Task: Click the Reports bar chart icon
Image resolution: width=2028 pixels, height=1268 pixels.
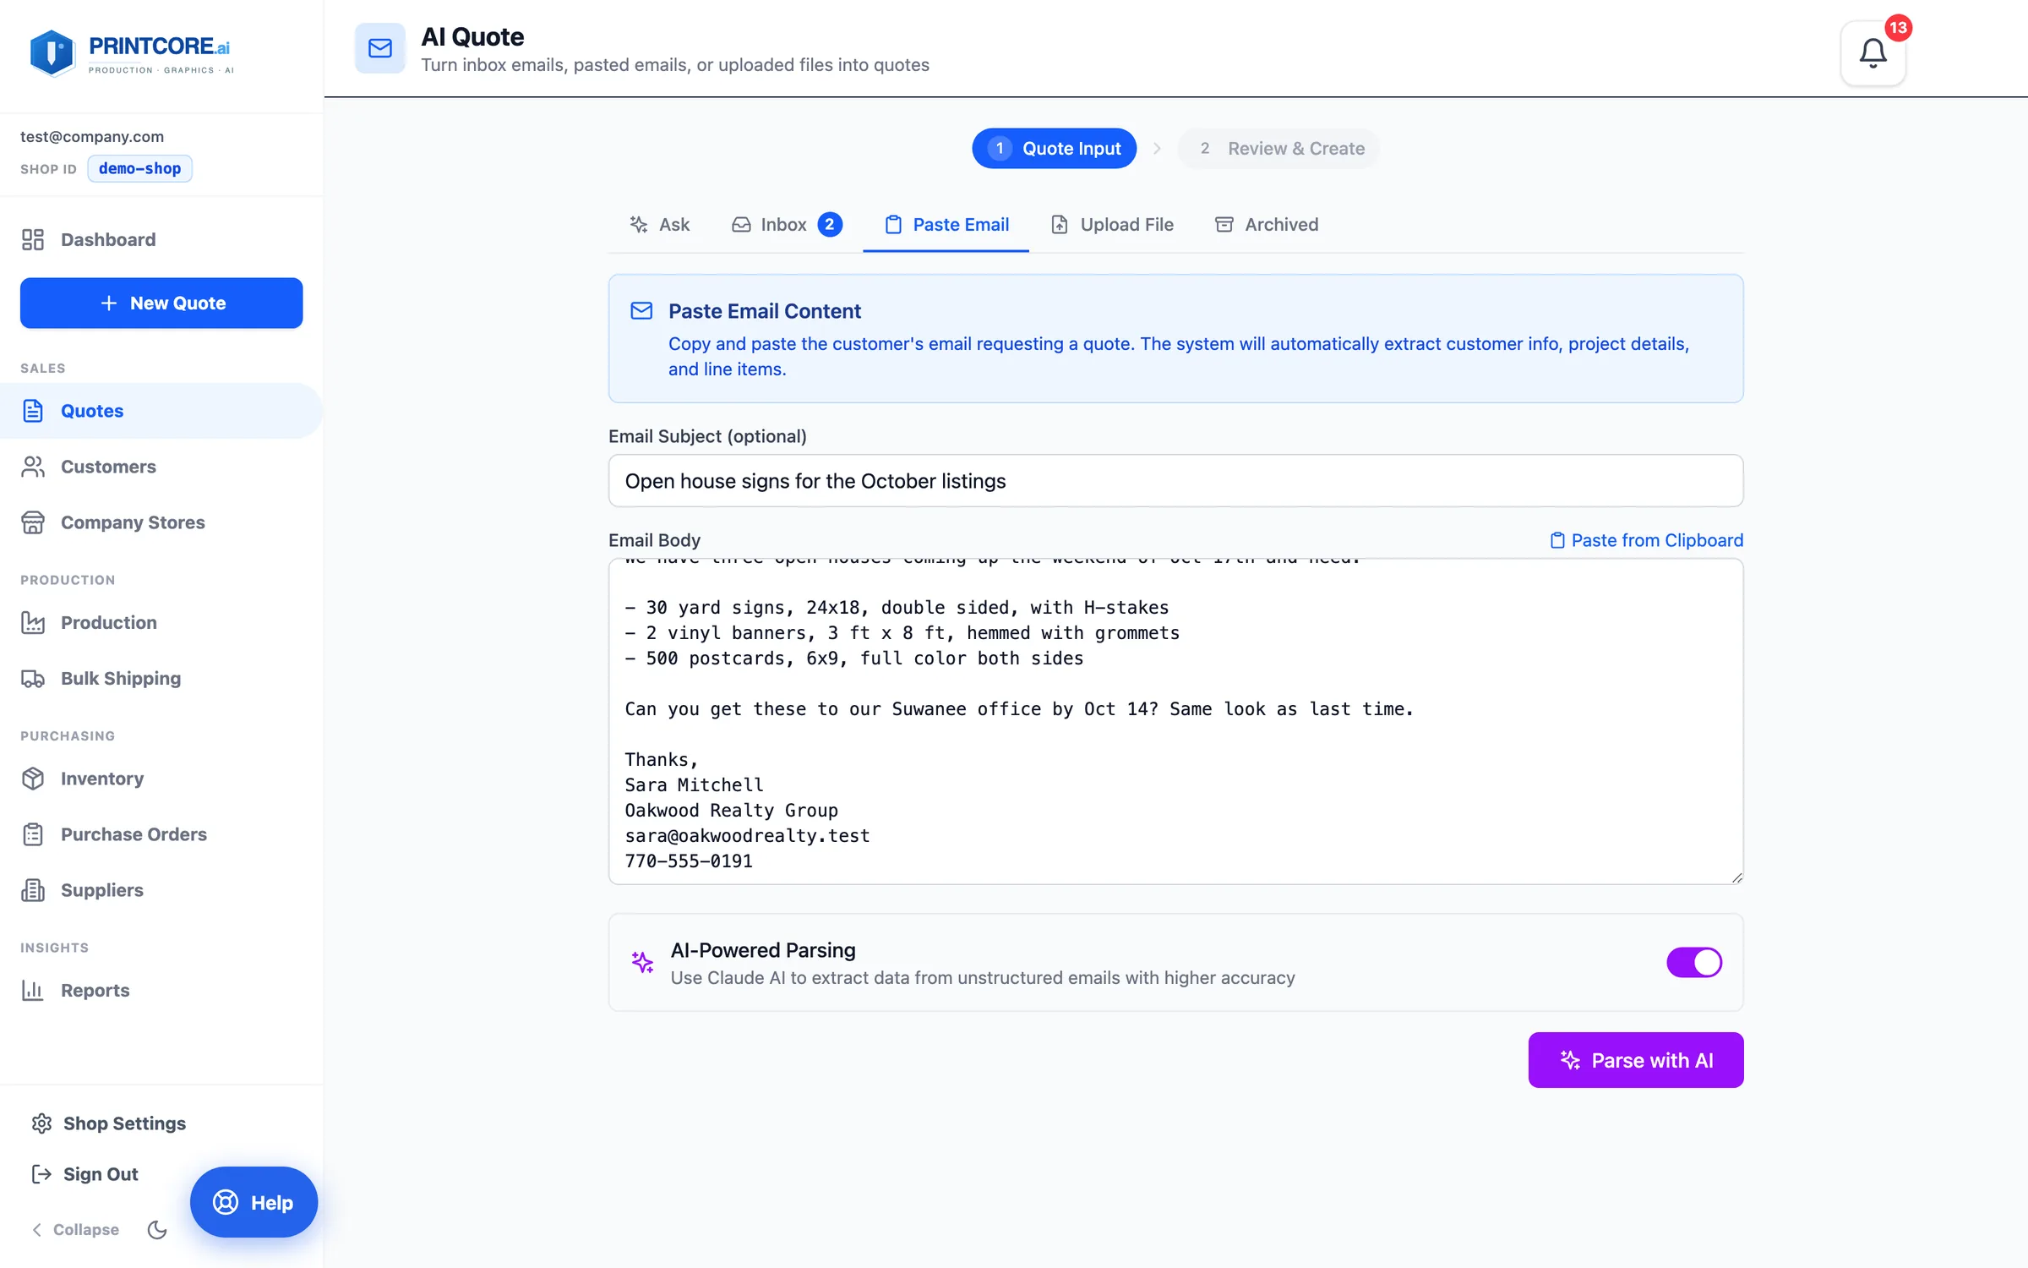Action: point(33,990)
